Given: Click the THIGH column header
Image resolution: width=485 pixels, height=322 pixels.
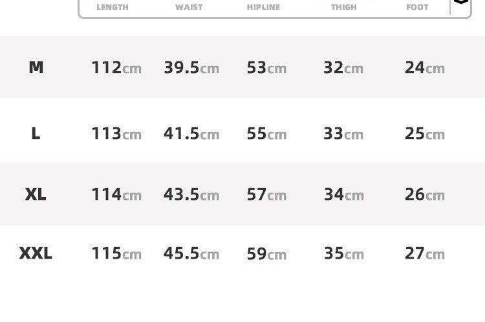Looking at the screenshot, I should click(343, 7).
